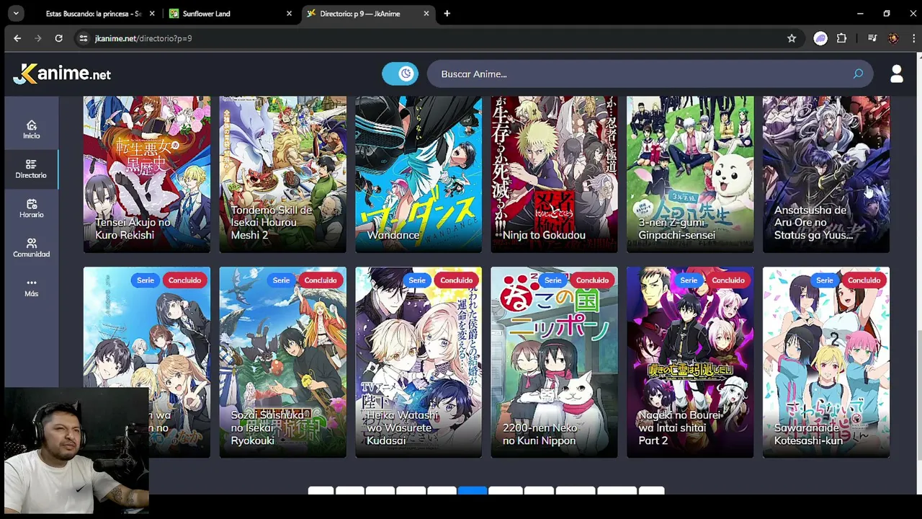Show the Más sidebar options
Image resolution: width=922 pixels, height=519 pixels.
(31, 288)
